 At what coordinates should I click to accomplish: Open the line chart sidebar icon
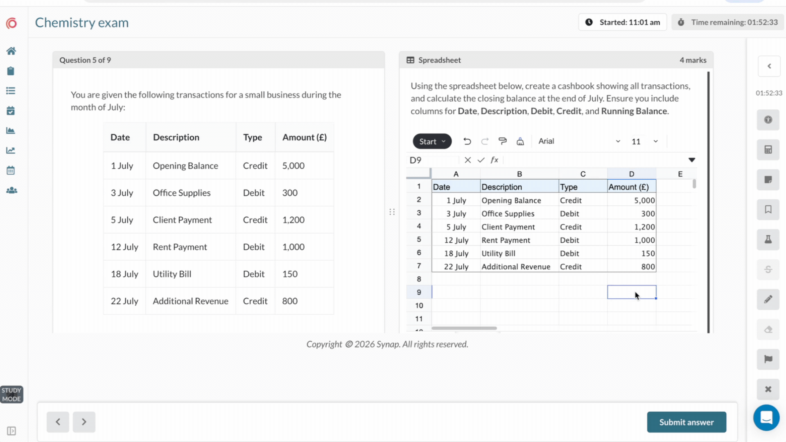point(11,150)
